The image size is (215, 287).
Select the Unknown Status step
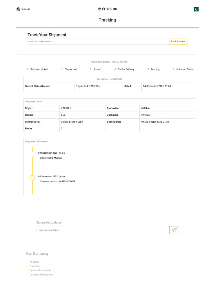click(x=183, y=70)
